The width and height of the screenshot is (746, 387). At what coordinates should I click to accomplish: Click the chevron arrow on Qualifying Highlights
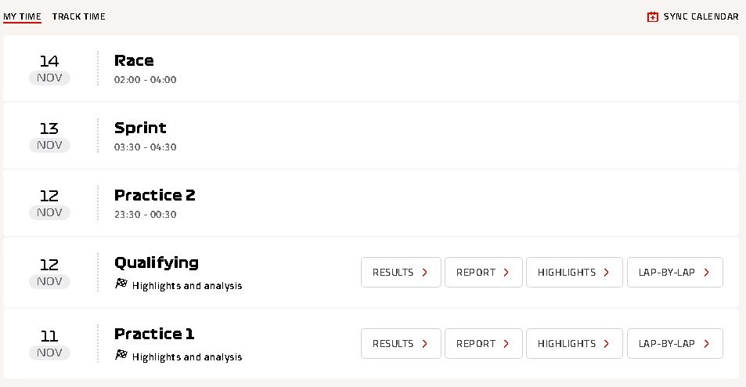coord(606,273)
